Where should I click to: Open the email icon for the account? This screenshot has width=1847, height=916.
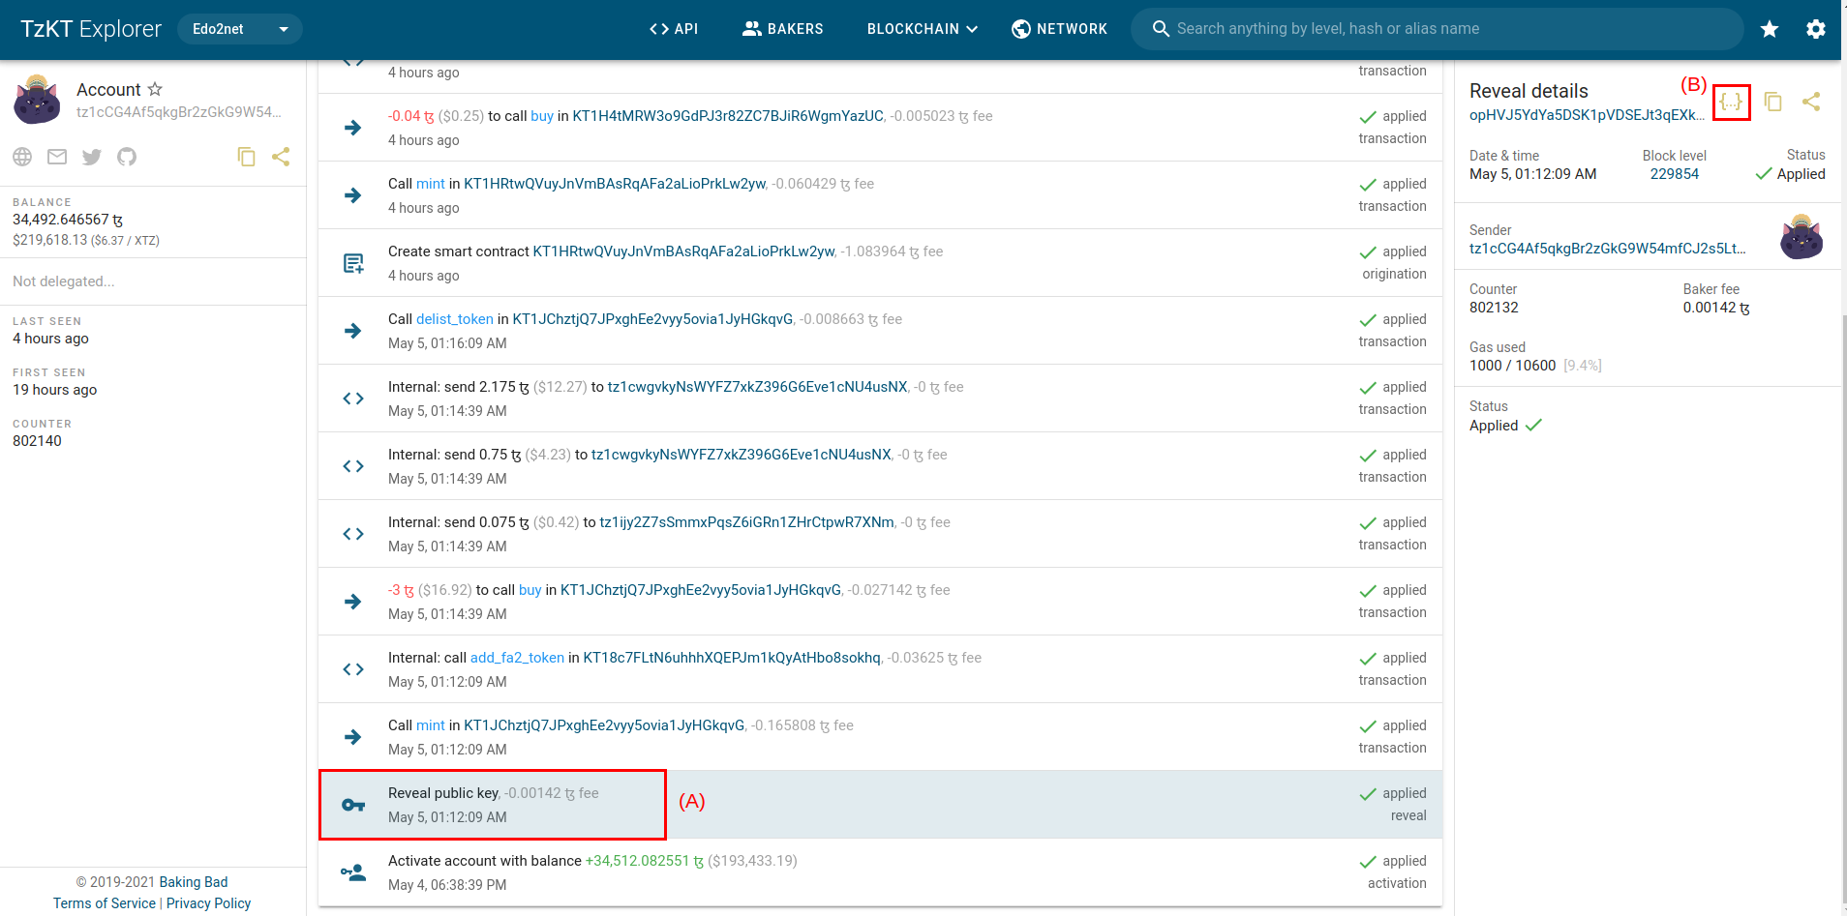coord(56,156)
